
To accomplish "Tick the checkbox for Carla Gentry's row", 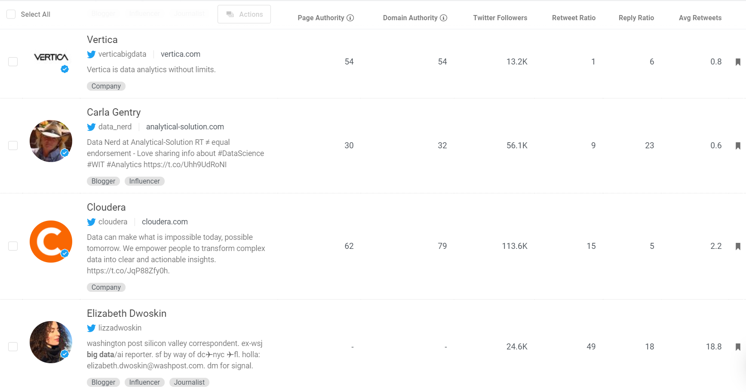I will tap(12, 145).
